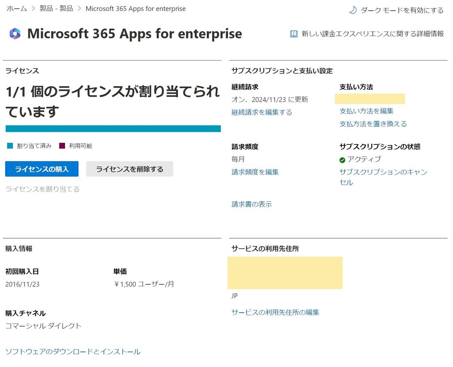Click the JP country code text
Image resolution: width=453 pixels, height=367 pixels.
(x=234, y=296)
